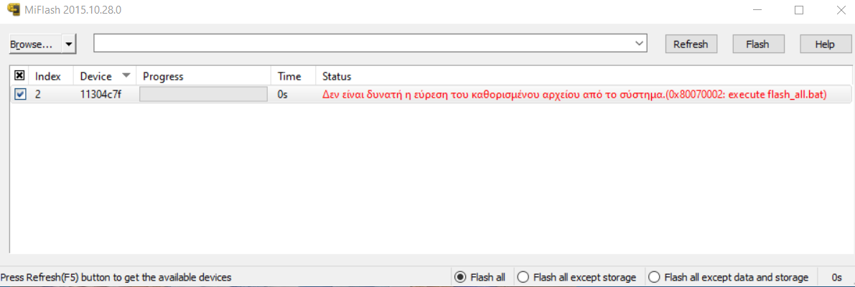Uncheck the device 11304c7f row checkbox

[20, 94]
